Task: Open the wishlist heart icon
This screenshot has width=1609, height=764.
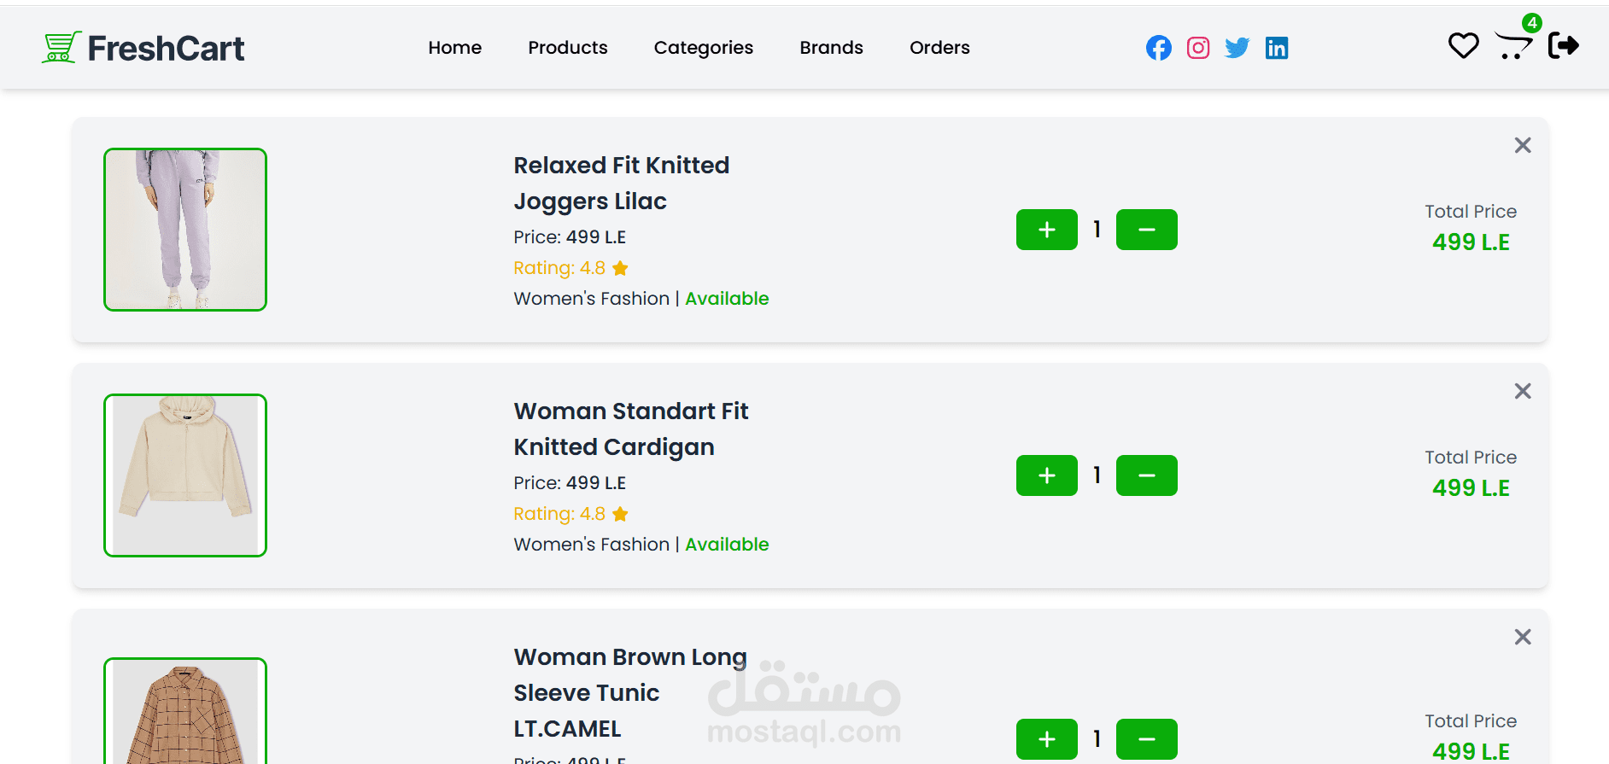Action: click(x=1463, y=46)
